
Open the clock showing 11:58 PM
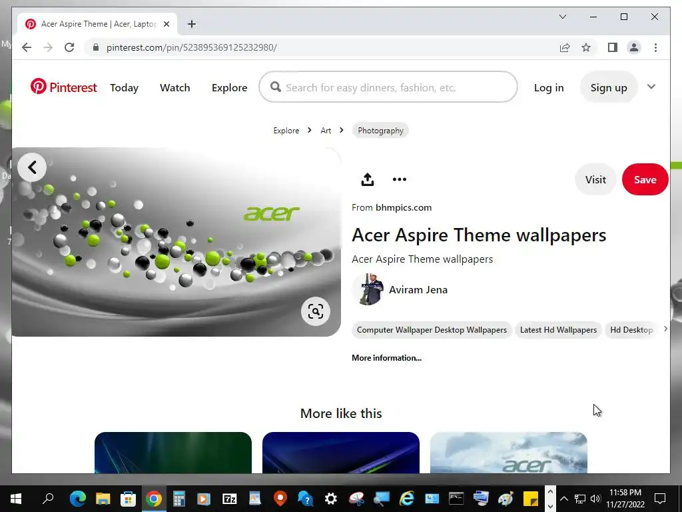625,498
